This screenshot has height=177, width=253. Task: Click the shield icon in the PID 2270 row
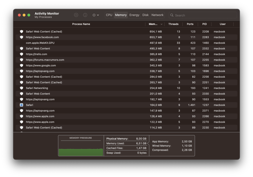22,122
